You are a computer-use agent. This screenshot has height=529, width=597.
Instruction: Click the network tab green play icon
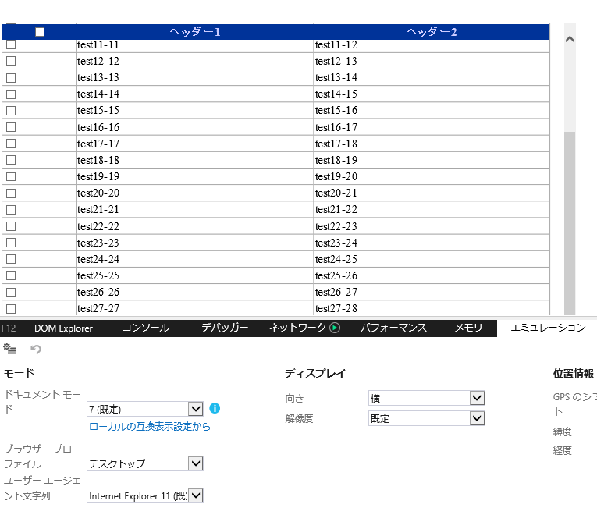click(335, 328)
